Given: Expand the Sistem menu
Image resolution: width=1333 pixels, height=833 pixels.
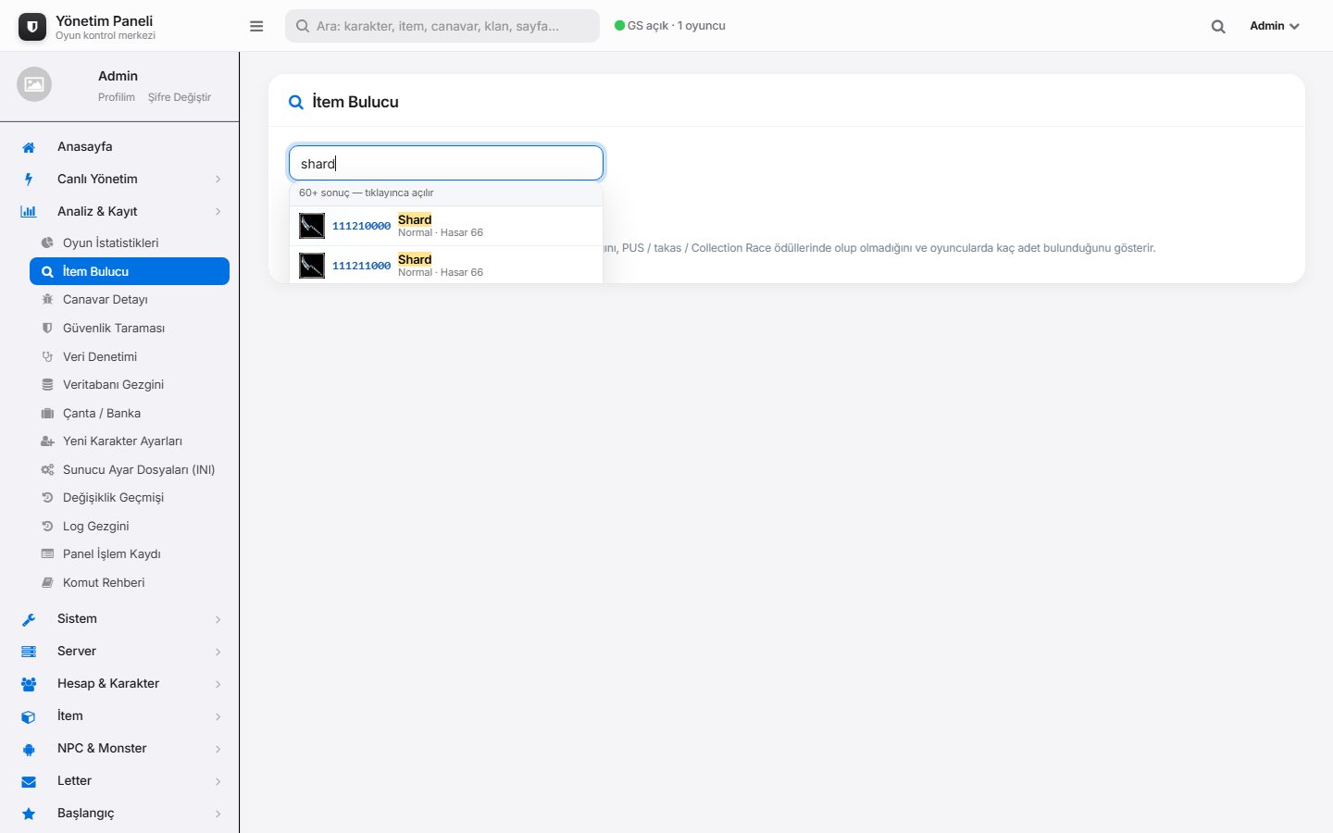Looking at the screenshot, I should [120, 618].
